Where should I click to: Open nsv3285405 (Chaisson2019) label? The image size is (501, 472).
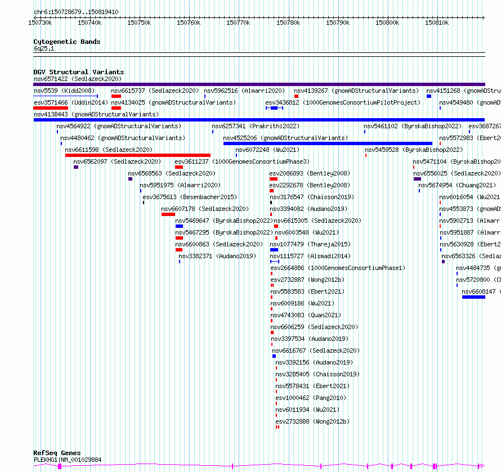pos(317,374)
